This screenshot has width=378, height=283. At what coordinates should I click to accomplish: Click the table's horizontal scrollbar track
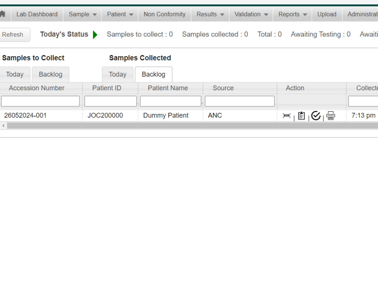tap(192, 126)
